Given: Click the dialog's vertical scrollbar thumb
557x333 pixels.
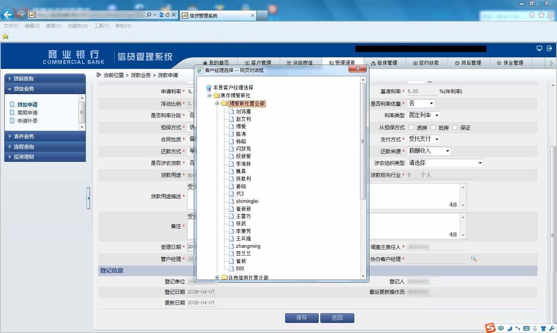Looking at the screenshot, I should (x=363, y=141).
